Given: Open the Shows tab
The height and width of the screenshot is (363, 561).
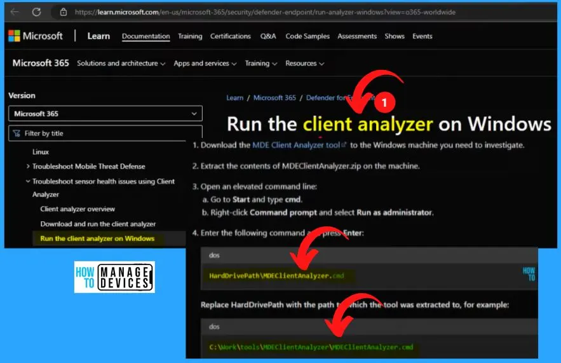Looking at the screenshot, I should coord(395,36).
